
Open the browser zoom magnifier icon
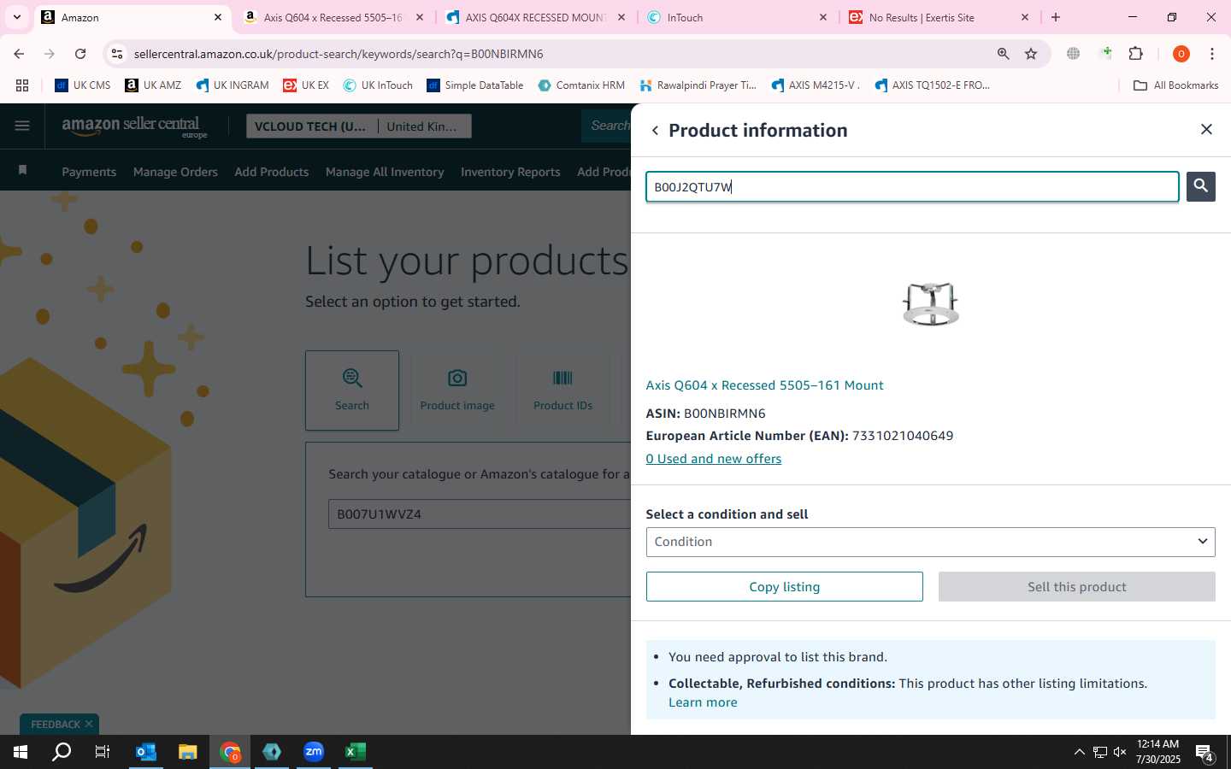1003,54
